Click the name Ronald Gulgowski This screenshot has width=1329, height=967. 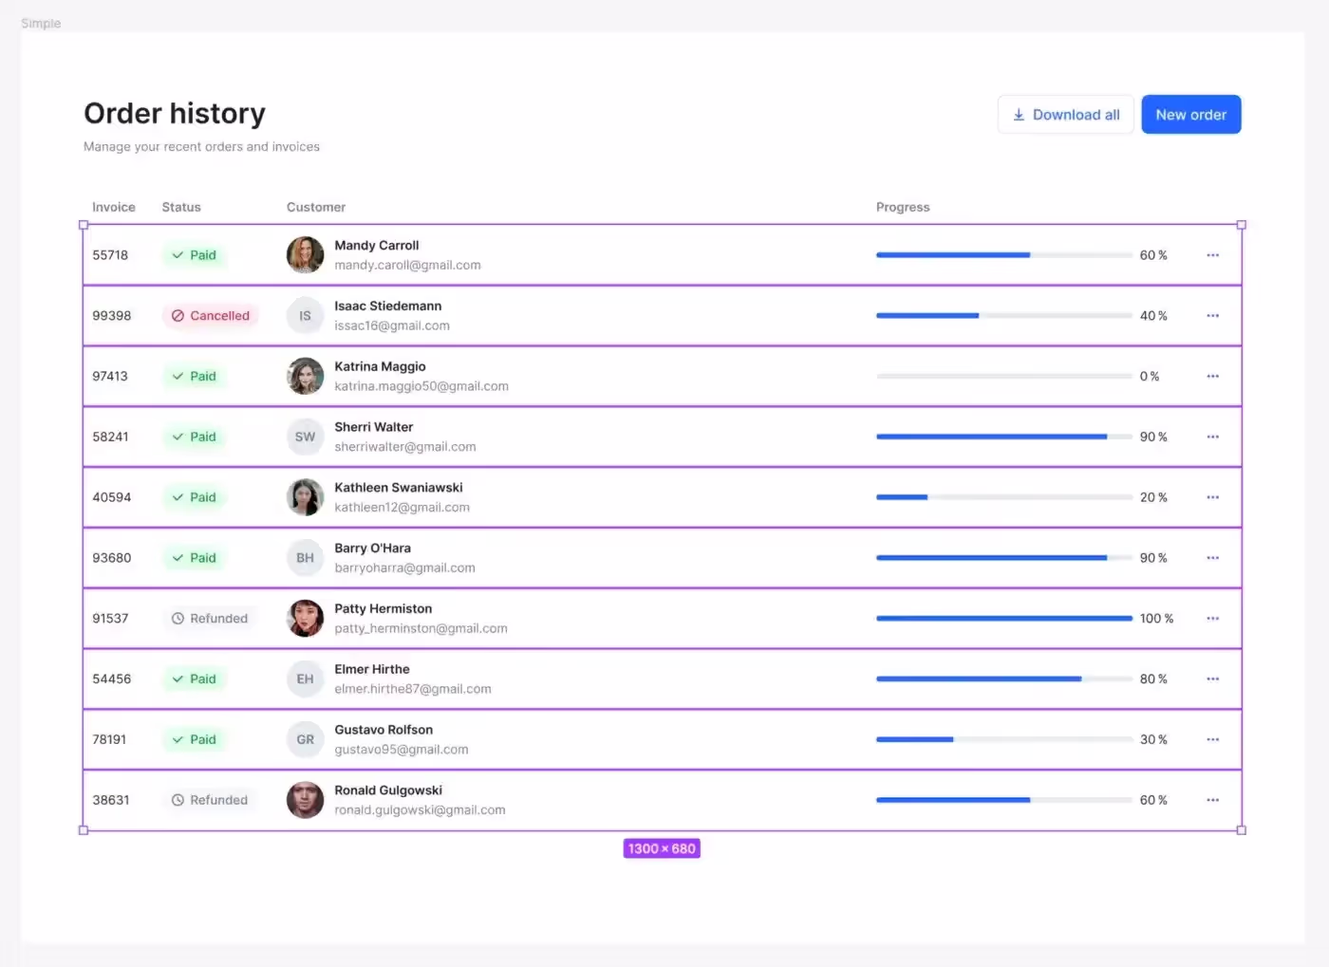click(x=388, y=790)
